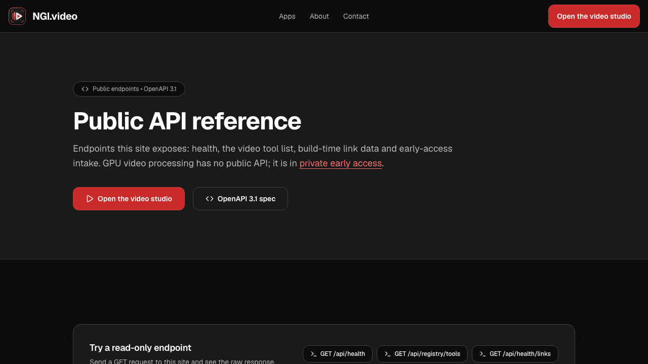Image resolution: width=648 pixels, height=364 pixels.
Task: Click terminal icon on GET /api/registry/tools
Action: (x=388, y=354)
